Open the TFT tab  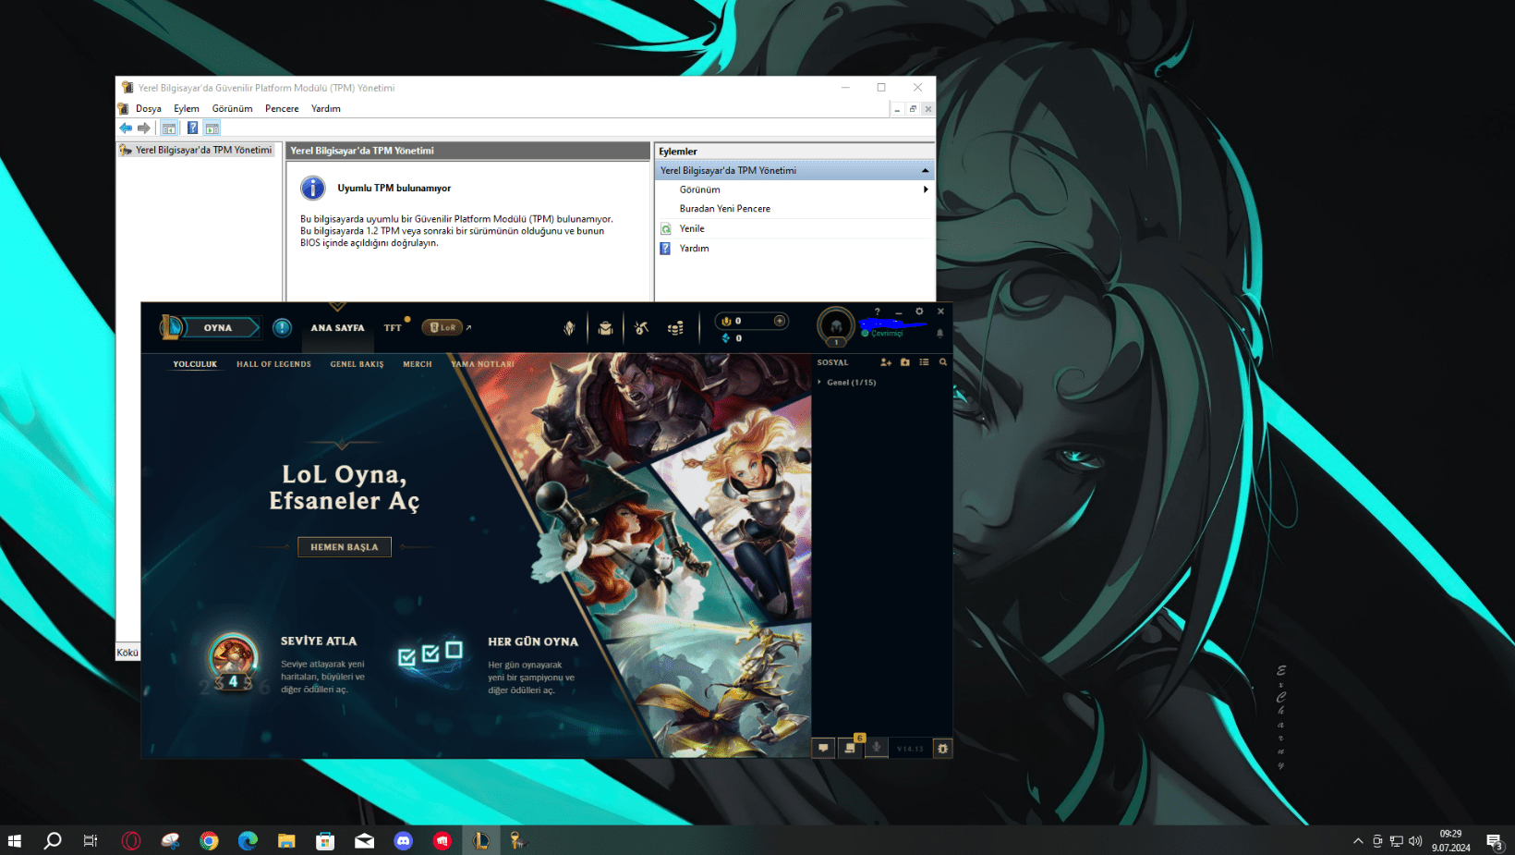click(x=393, y=327)
